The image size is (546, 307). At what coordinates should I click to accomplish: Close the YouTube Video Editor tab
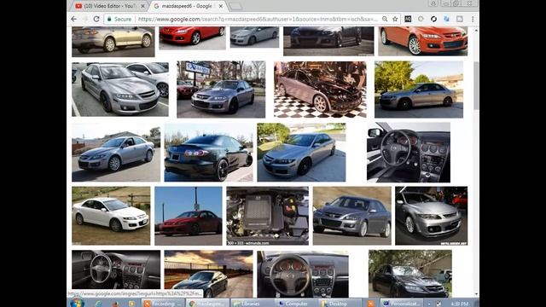coord(142,6)
